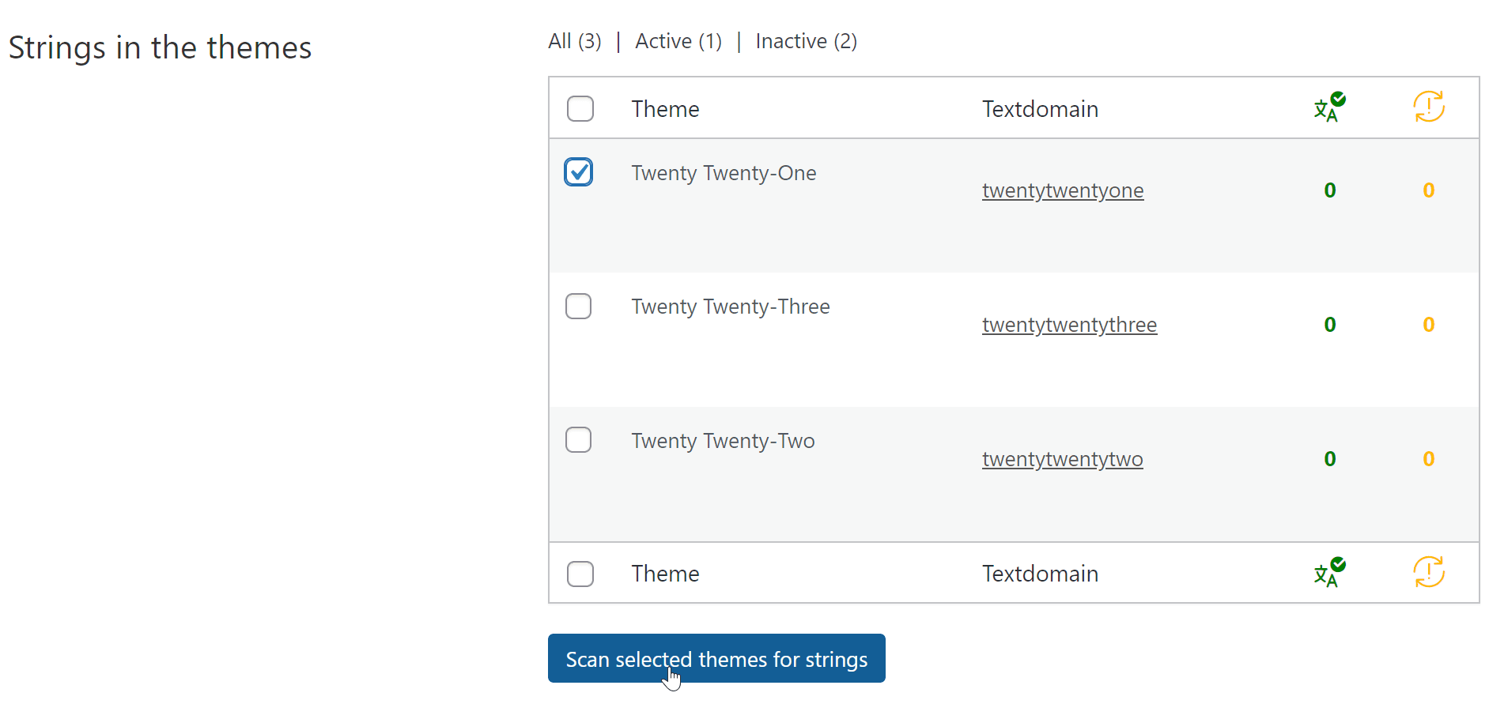Click green translated count for Twenty Twenty-One
This screenshot has width=1489, height=704.
point(1329,190)
